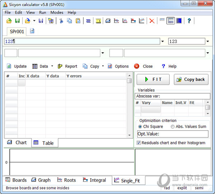Click the cascading windows toolbar icon
215x194 pixels.
(51, 21)
